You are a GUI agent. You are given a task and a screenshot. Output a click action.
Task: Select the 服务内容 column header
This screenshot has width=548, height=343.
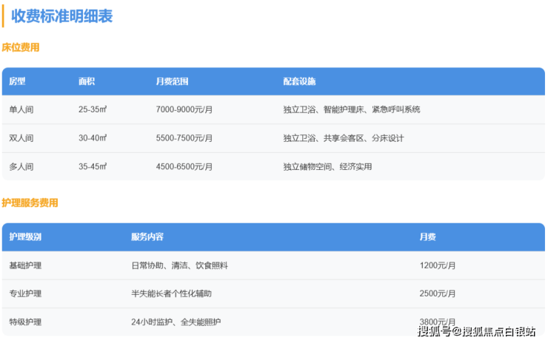point(147,237)
